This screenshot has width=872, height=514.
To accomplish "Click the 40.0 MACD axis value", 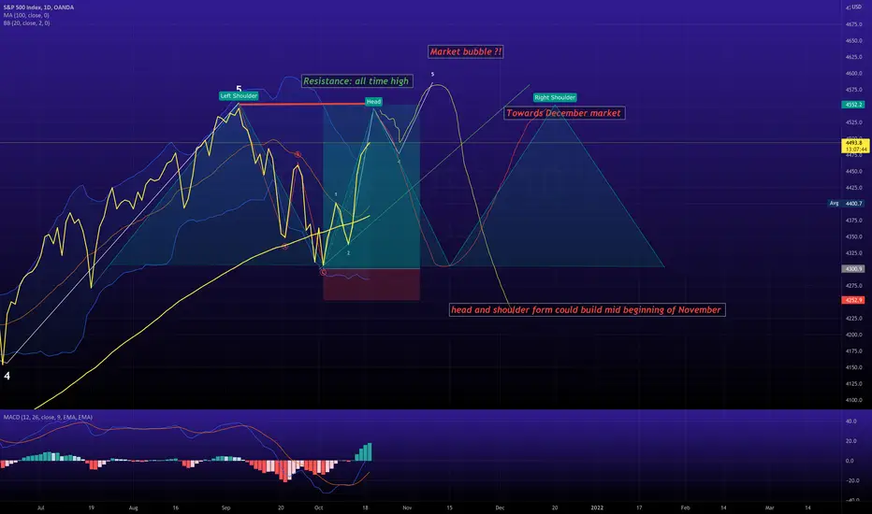I will (x=850, y=421).
